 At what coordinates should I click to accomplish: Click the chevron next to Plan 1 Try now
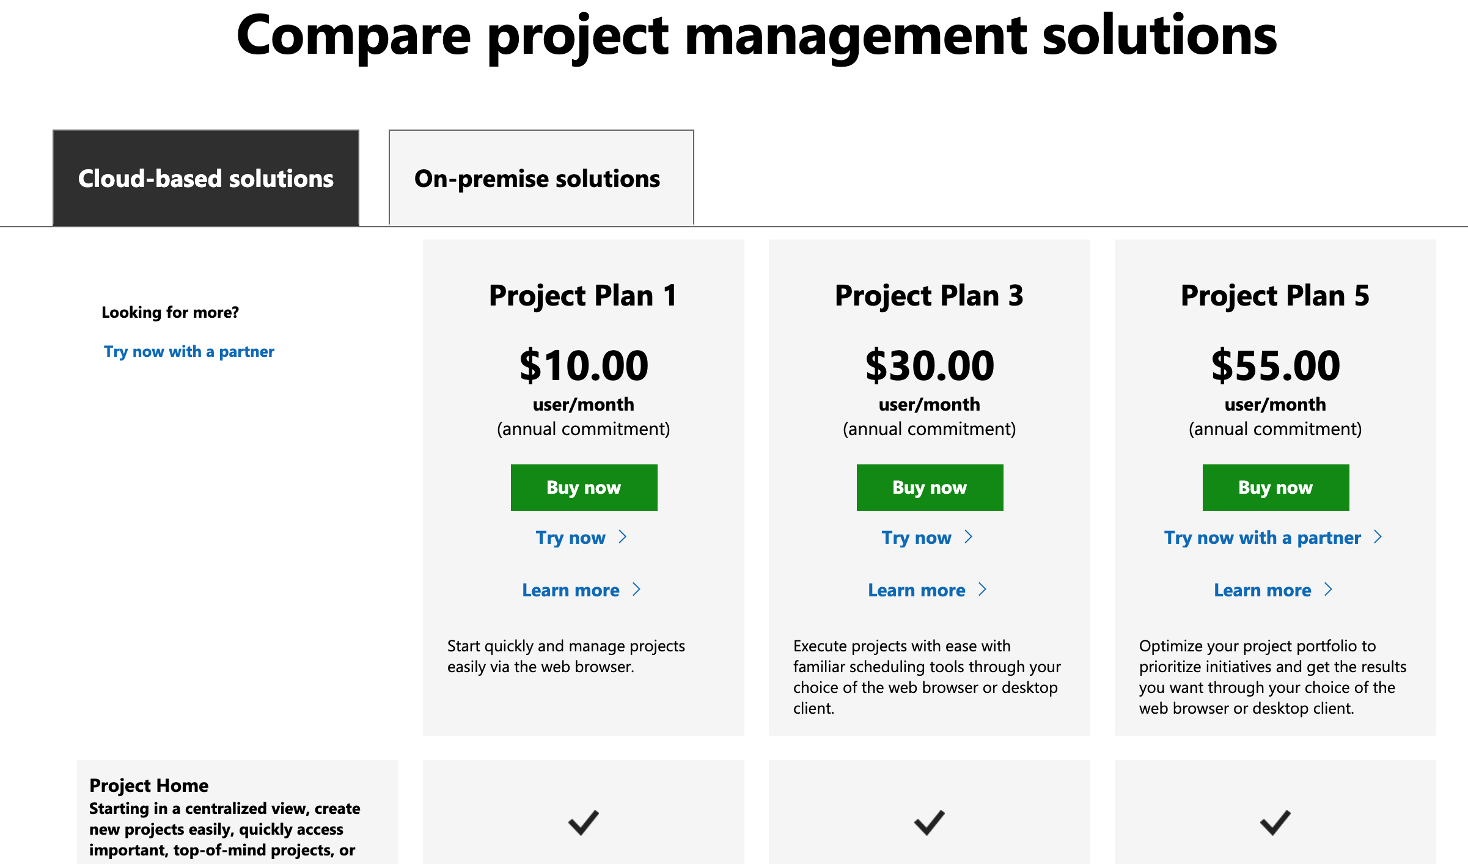click(622, 537)
